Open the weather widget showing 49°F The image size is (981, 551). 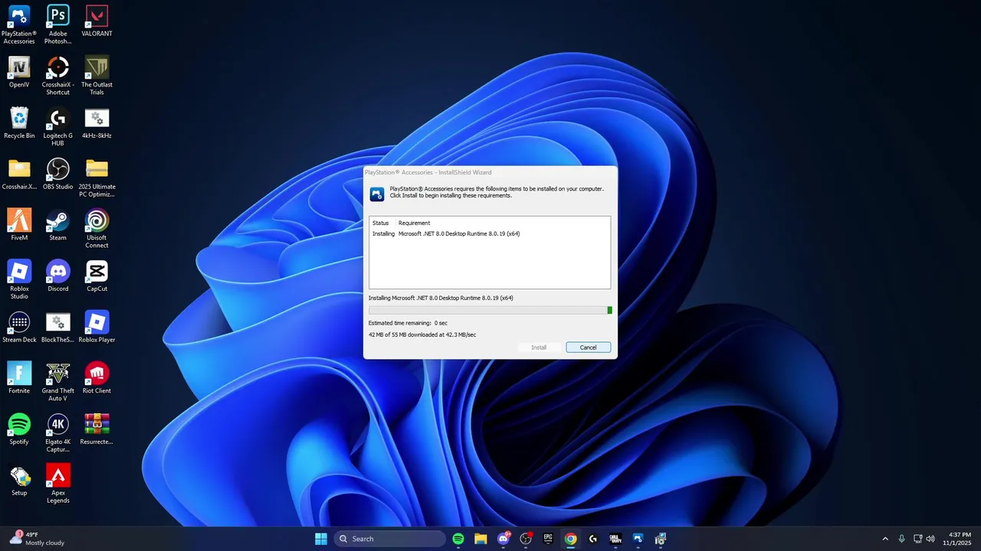pos(38,539)
